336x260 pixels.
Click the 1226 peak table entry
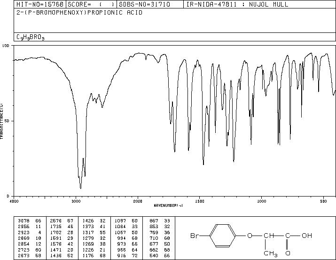[88, 250]
